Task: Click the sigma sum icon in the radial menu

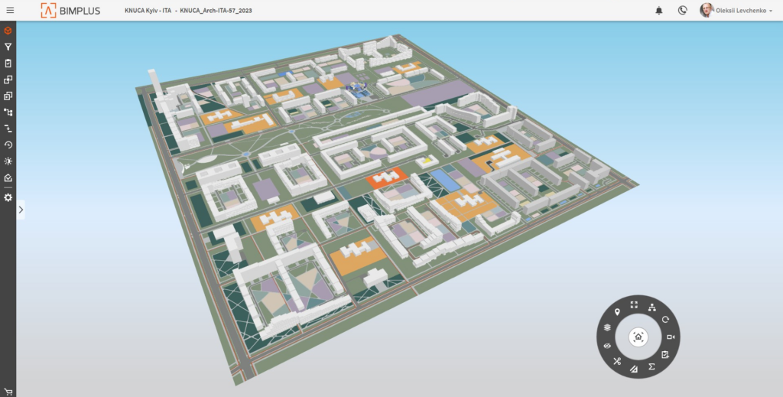Action: pos(651,366)
